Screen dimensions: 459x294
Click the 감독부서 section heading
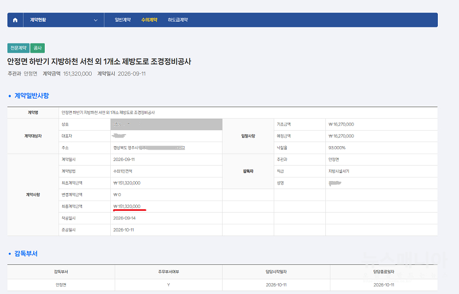click(x=26, y=254)
